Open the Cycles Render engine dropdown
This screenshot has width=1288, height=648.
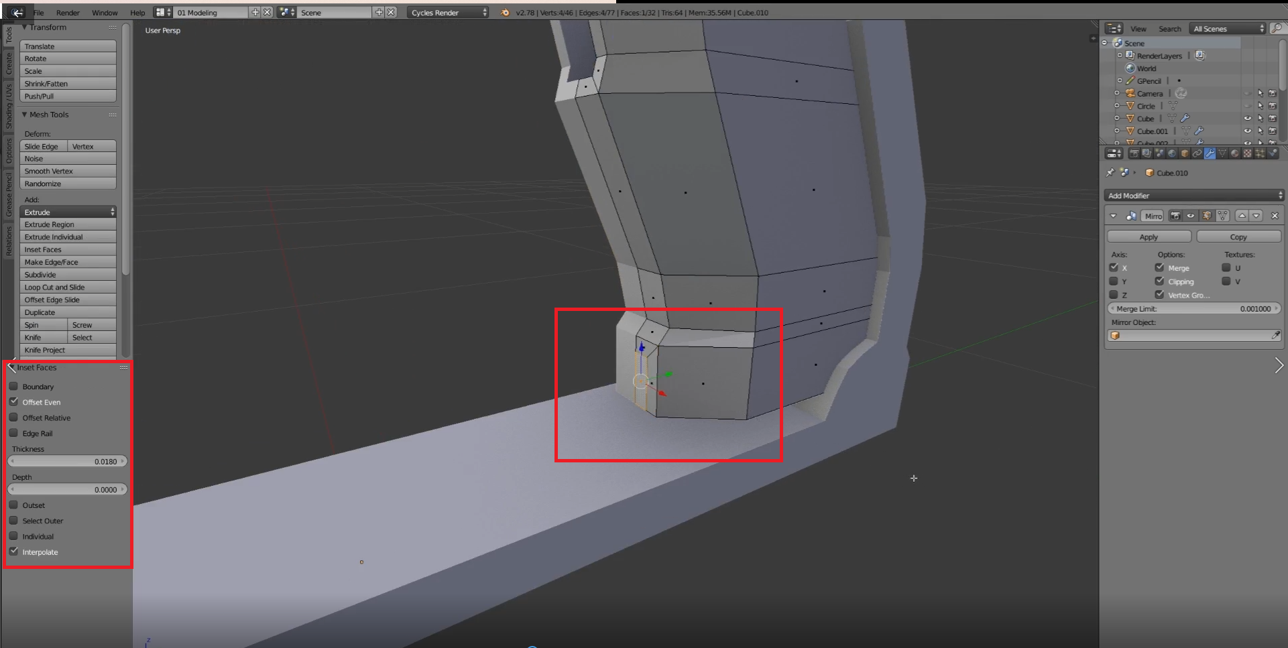point(448,12)
